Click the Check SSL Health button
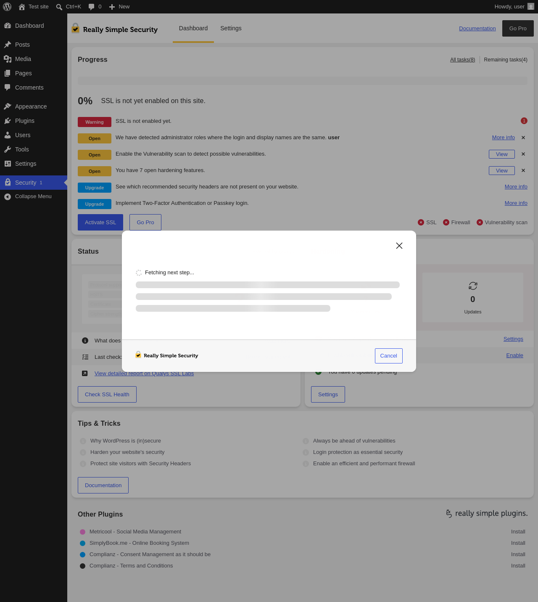Viewport: 538px width, 602px height. (107, 394)
